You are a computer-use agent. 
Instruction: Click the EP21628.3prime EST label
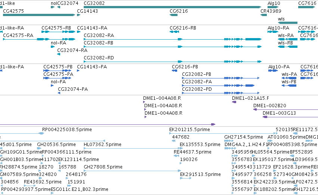tap(292, 167)
